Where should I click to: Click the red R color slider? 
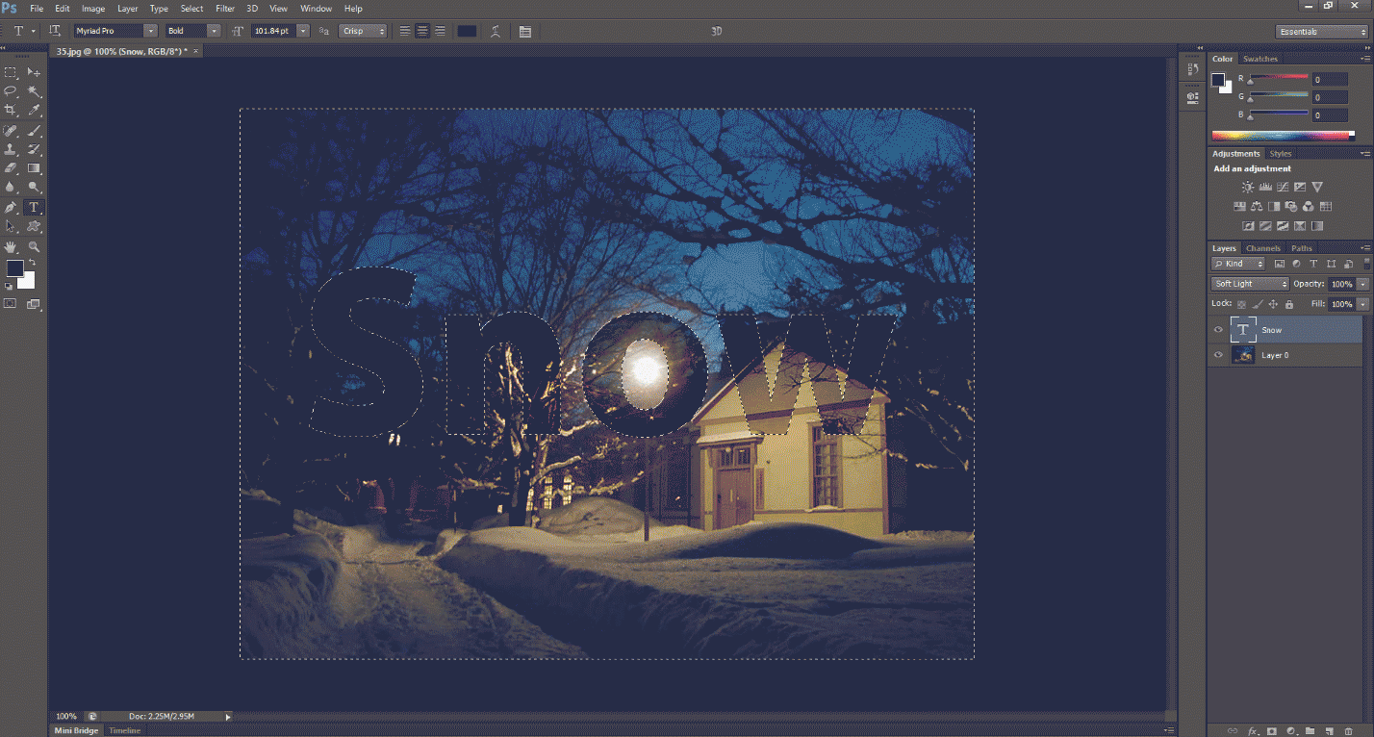point(1279,79)
